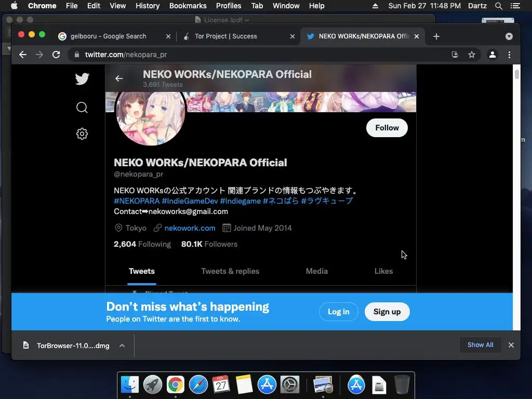The height and width of the screenshot is (399, 532).
Task: Open the Bookmarks menu
Action: pyautogui.click(x=188, y=6)
